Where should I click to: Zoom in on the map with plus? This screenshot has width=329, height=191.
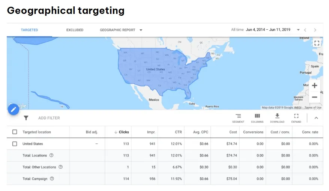pos(314,86)
